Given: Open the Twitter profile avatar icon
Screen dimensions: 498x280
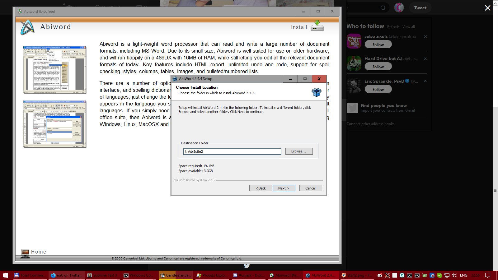Looking at the screenshot, I should pyautogui.click(x=399, y=8).
